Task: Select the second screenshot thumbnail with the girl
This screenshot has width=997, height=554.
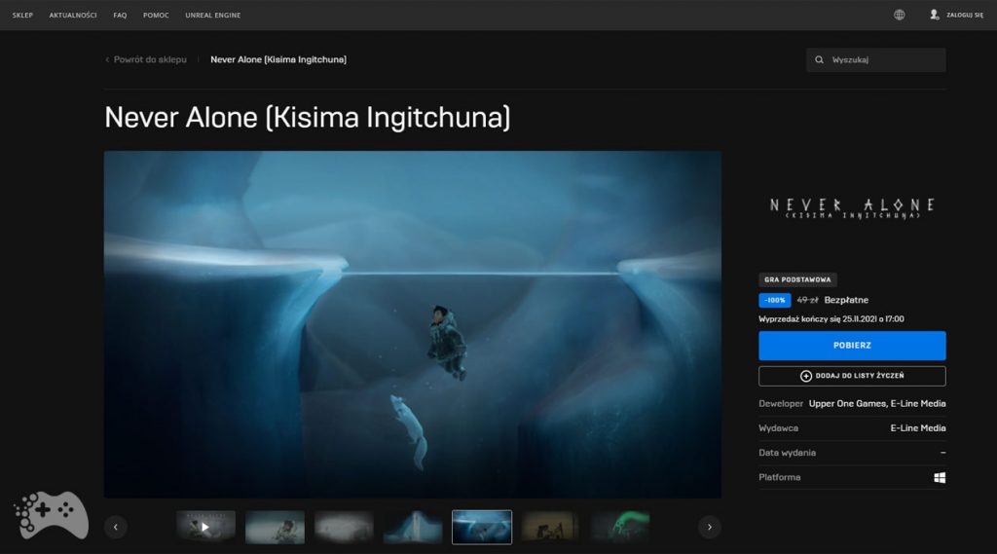Action: pos(275,527)
